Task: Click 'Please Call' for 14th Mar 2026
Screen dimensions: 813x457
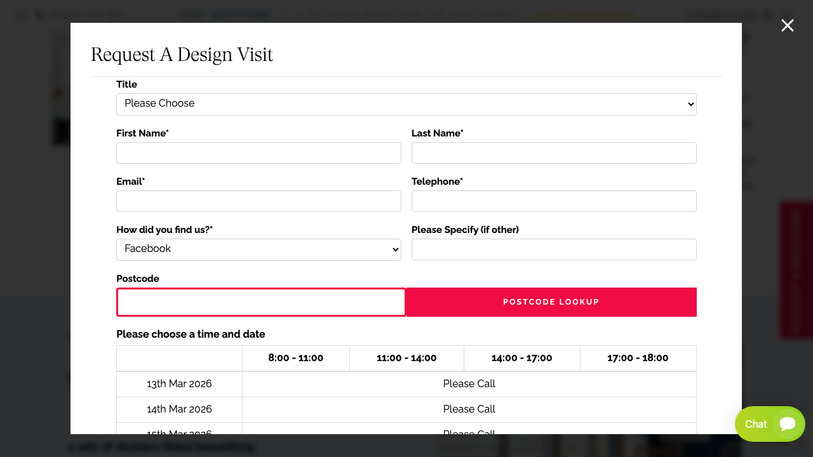Action: (469, 409)
